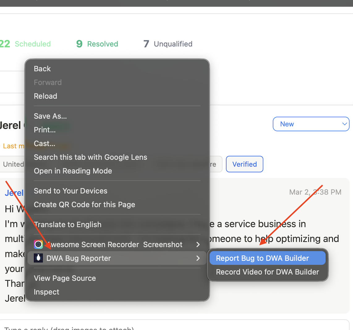Expand the DWA Bug Reporter submenu arrow
Image resolution: width=353 pixels, height=330 pixels.
pyautogui.click(x=198, y=258)
